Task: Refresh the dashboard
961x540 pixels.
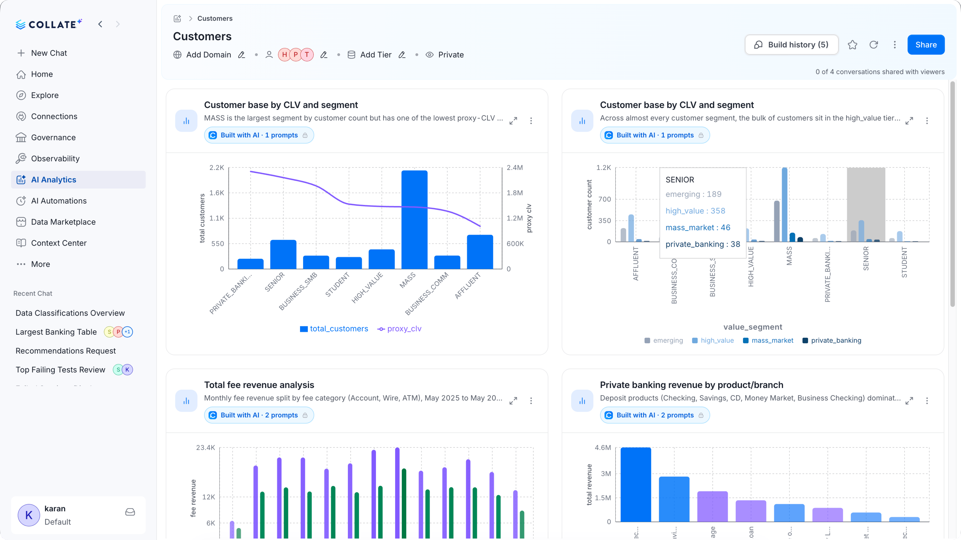Action: (874, 45)
